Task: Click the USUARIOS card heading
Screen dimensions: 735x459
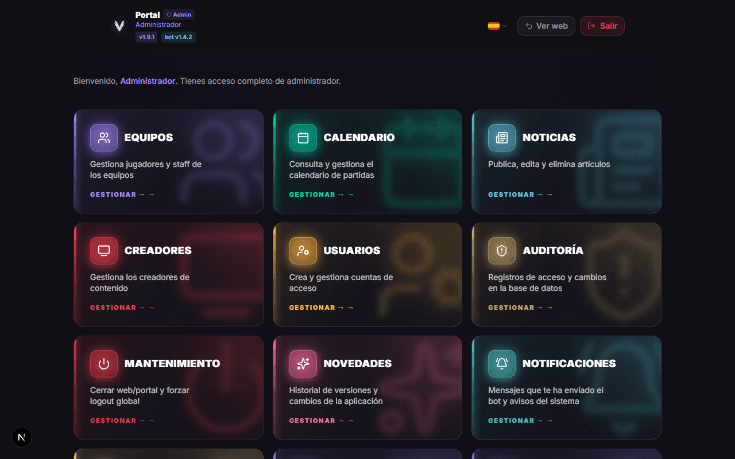Action: (x=352, y=251)
